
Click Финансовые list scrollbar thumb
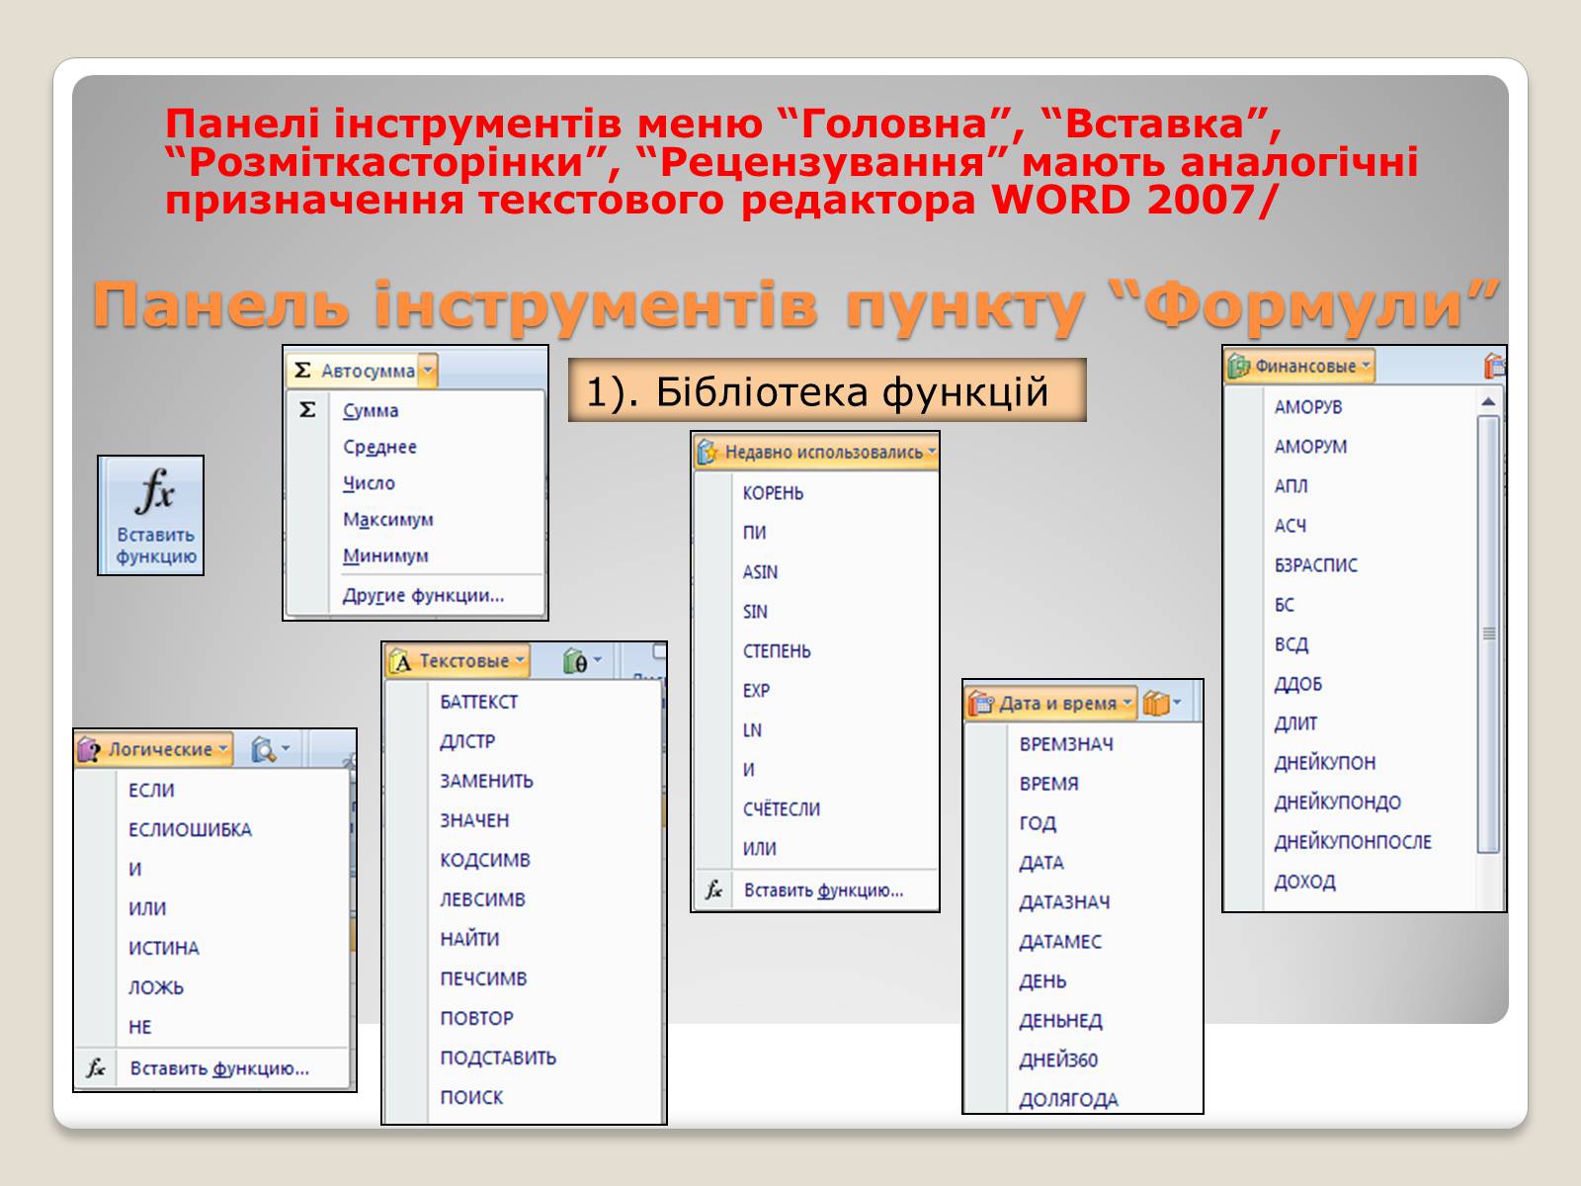(x=1489, y=634)
